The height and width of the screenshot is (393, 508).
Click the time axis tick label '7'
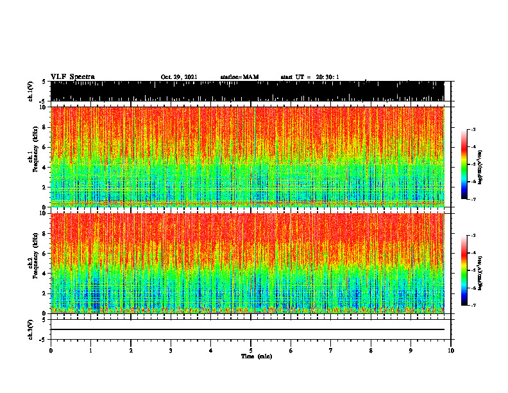click(x=331, y=351)
